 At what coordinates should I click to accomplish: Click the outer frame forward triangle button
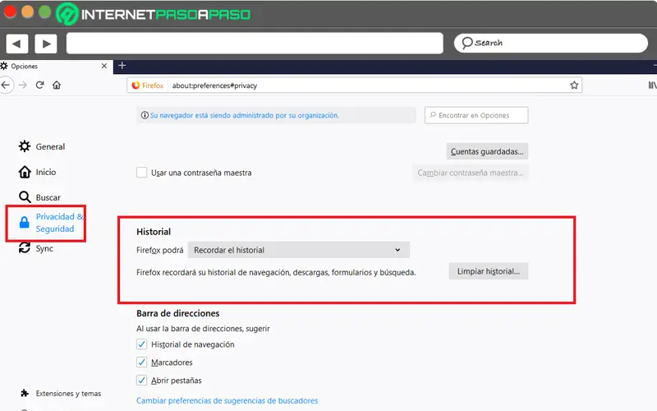point(46,44)
